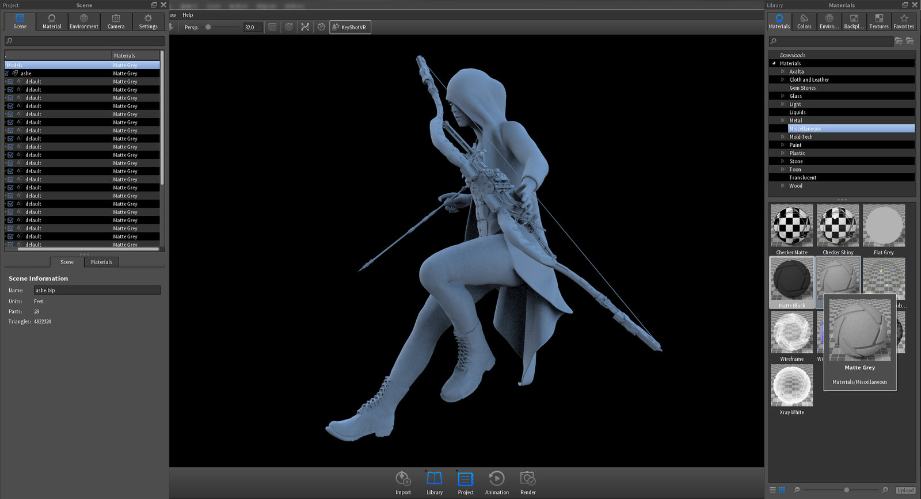Screen dimensions: 921x499
Task: Open the Help menu
Action: coord(188,15)
